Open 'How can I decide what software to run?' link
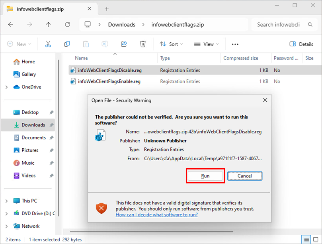Viewport: 322px width, 244px height. point(156,214)
